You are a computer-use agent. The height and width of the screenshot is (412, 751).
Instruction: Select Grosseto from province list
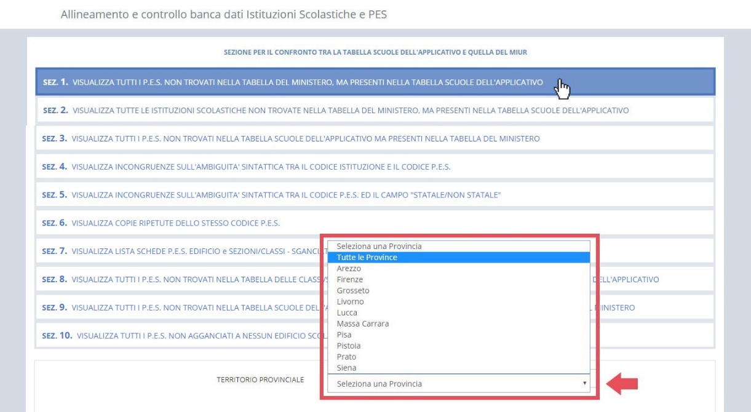click(459, 290)
